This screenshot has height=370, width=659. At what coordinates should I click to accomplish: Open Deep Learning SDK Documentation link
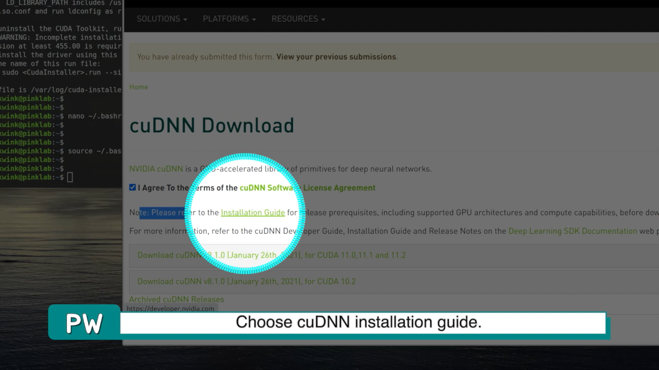[x=573, y=231]
